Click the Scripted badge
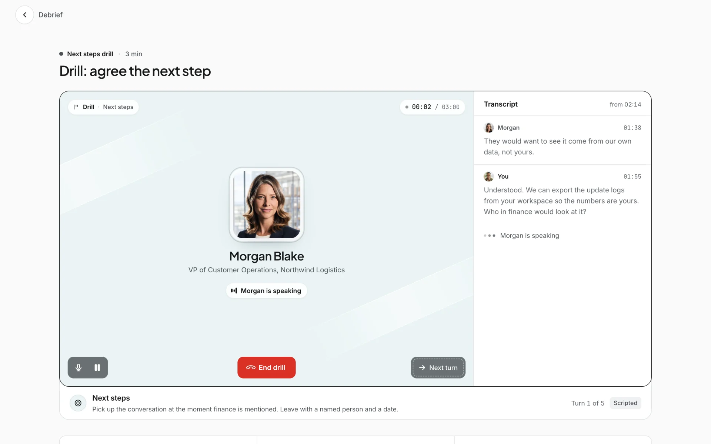711x444 pixels. tap(625, 403)
